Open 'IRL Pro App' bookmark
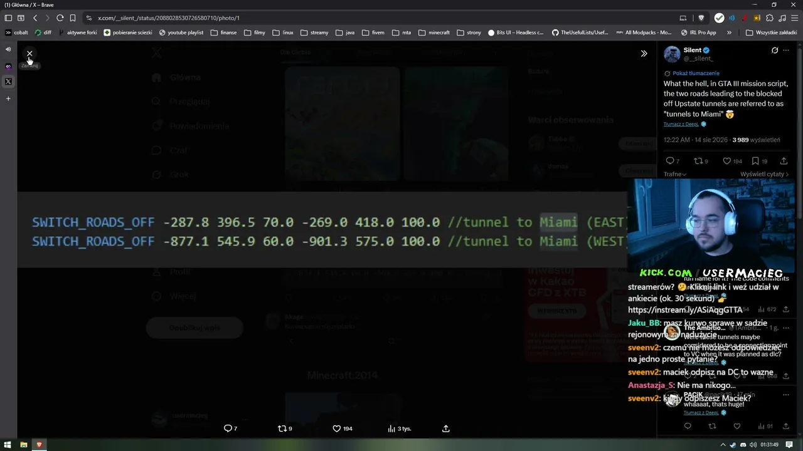 point(698,33)
